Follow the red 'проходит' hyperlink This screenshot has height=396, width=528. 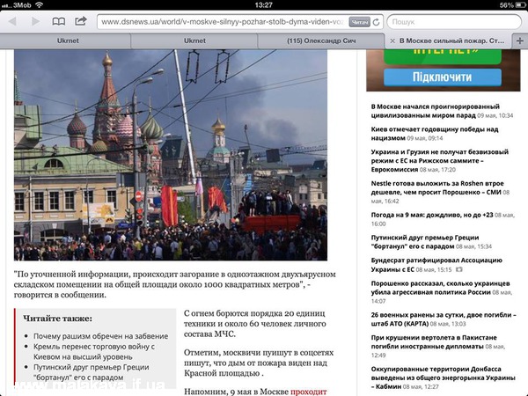(x=309, y=392)
